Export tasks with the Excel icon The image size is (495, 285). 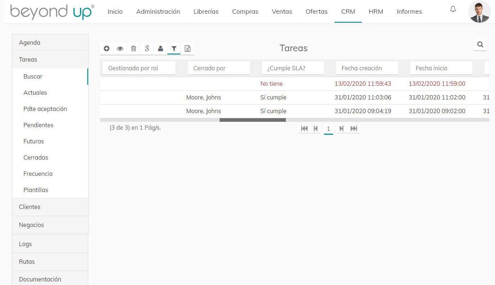(x=188, y=49)
